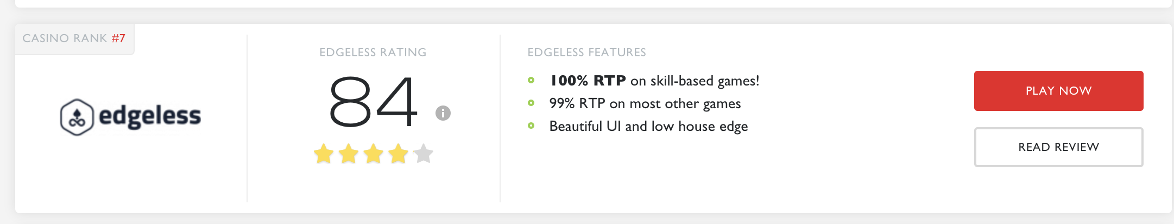Click the green bullet beside 99% RTP

[531, 103]
